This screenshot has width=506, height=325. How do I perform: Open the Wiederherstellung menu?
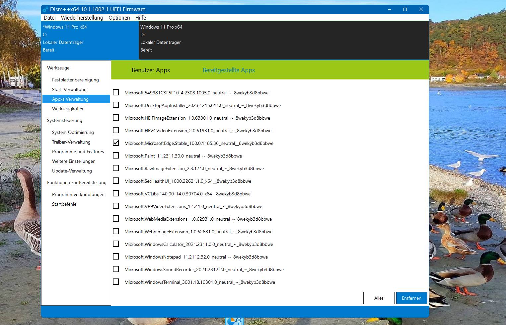[82, 18]
